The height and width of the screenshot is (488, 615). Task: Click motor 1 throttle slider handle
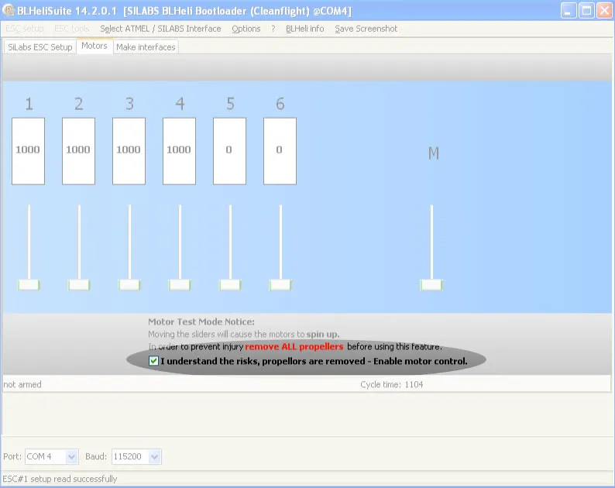(29, 285)
